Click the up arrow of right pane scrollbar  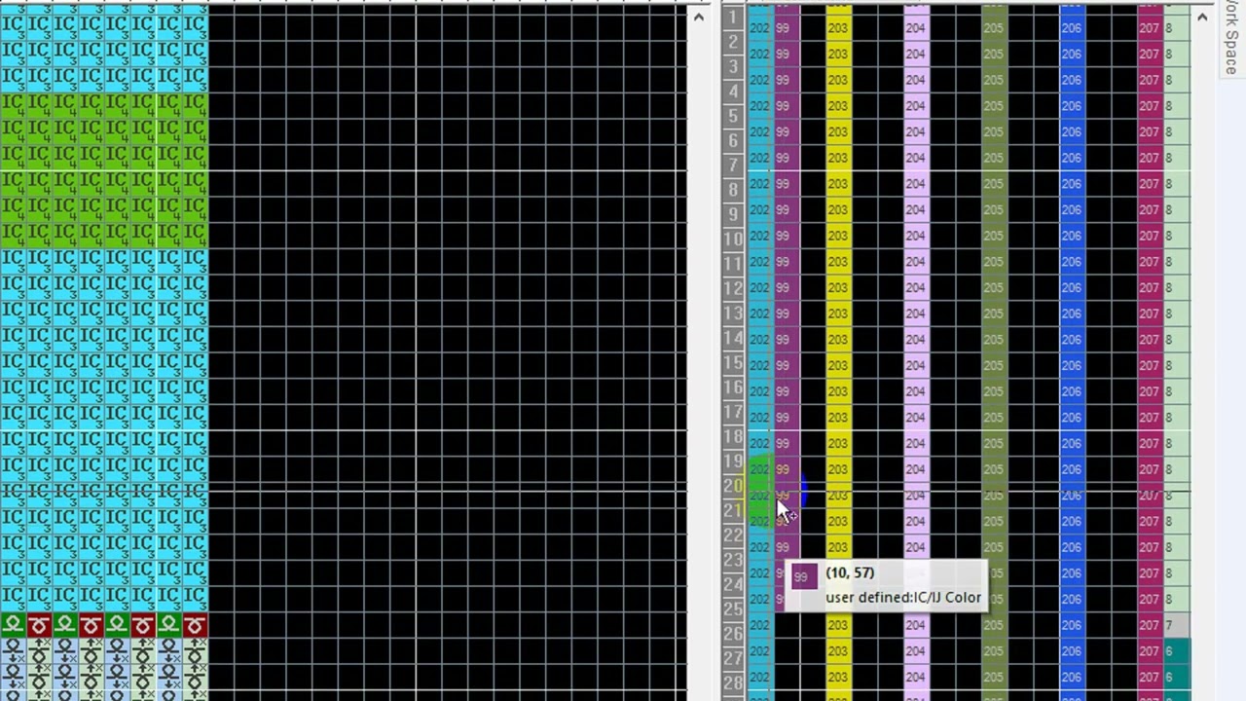pos(1202,17)
